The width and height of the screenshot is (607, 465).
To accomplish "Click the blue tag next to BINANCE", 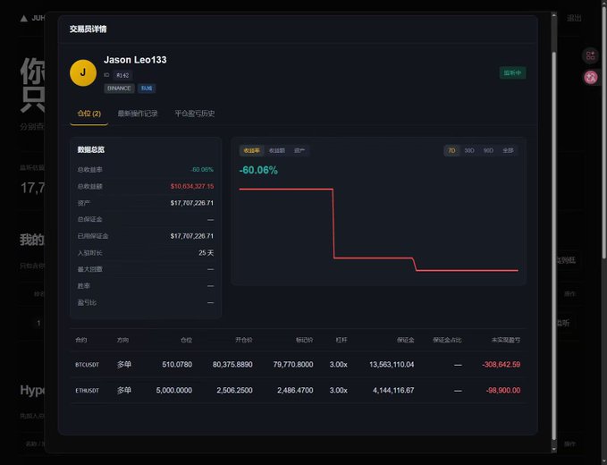I will [x=147, y=89].
